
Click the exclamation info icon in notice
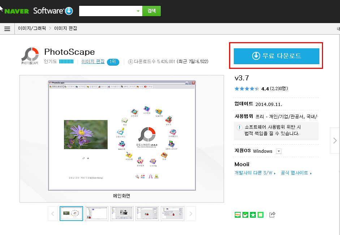239,127
